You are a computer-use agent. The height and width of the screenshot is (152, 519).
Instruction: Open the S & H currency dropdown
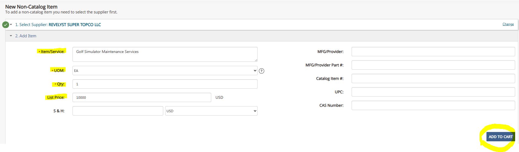tap(211, 111)
